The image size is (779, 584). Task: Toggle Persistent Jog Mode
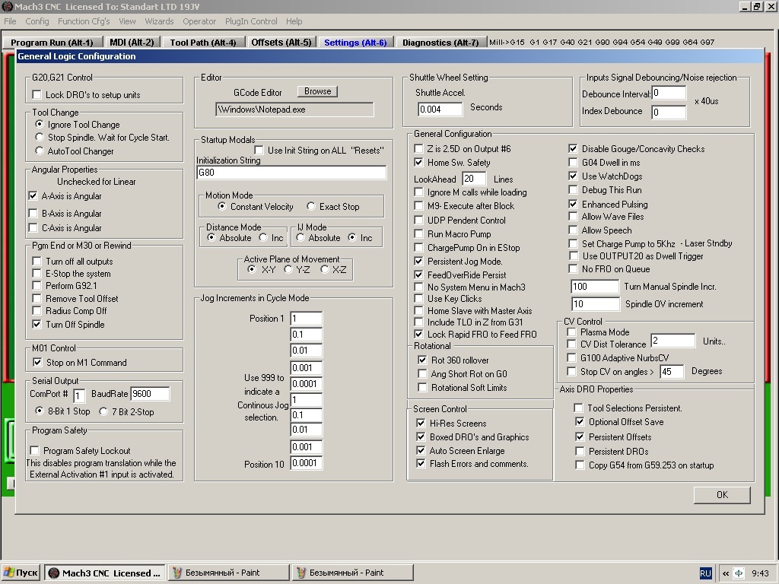[x=418, y=261]
